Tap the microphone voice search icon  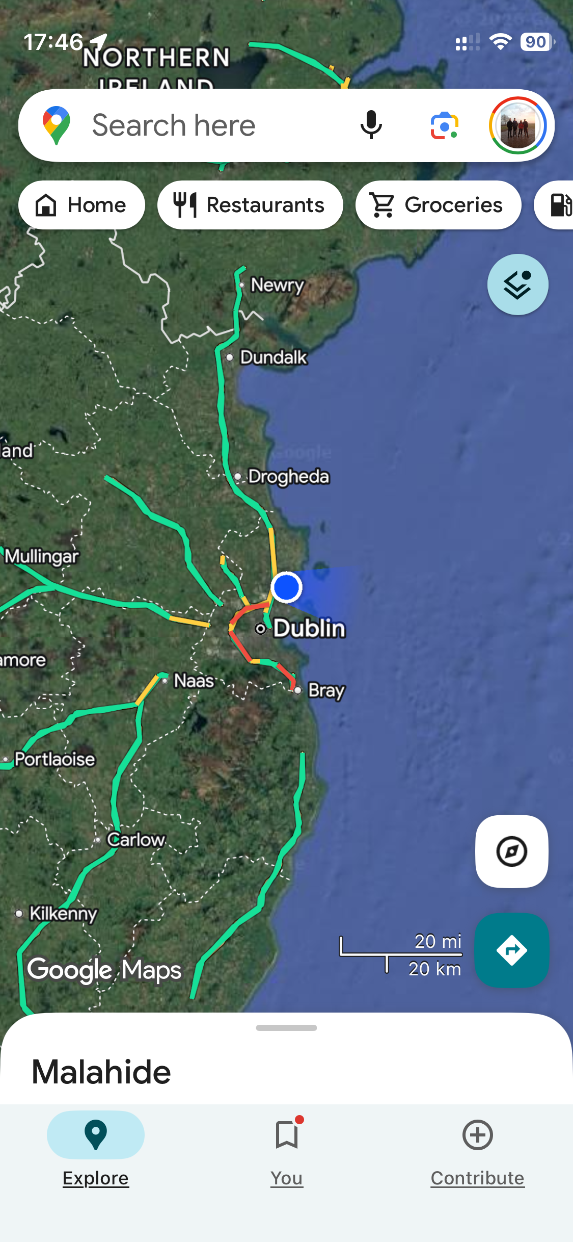(x=371, y=125)
